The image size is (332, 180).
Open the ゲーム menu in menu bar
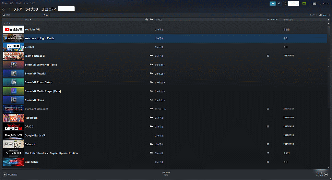(x=26, y=3)
